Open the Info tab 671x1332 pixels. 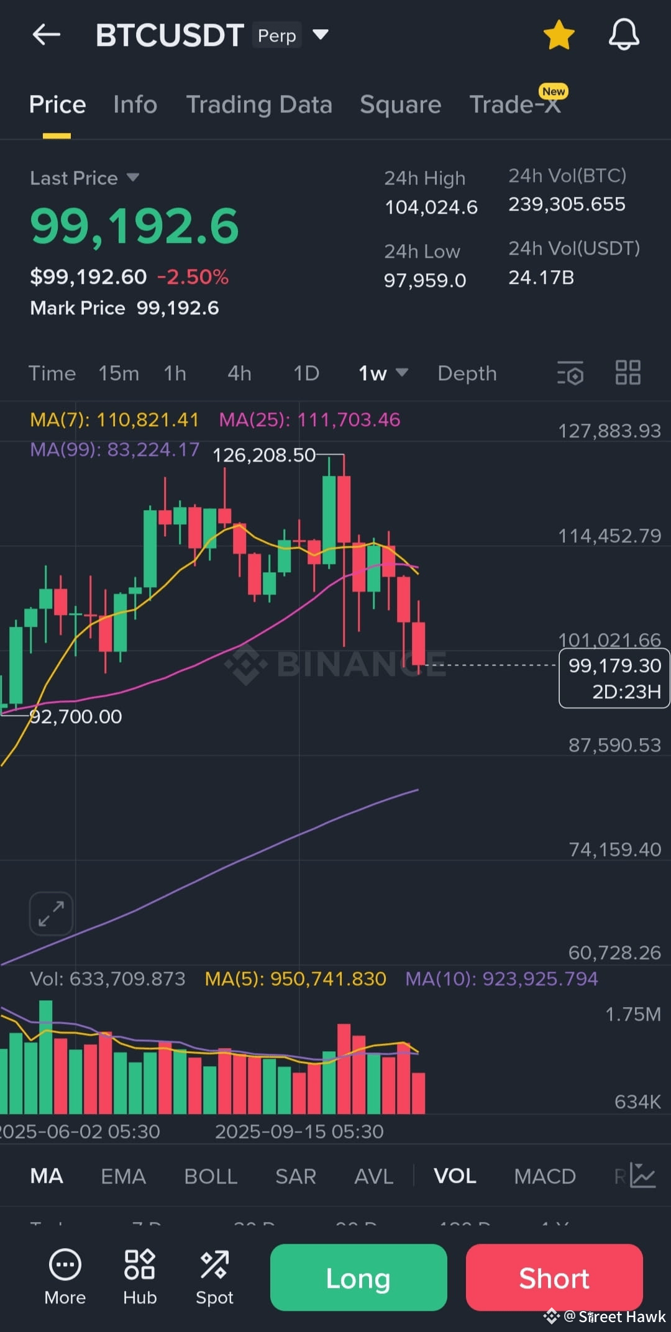tap(135, 104)
